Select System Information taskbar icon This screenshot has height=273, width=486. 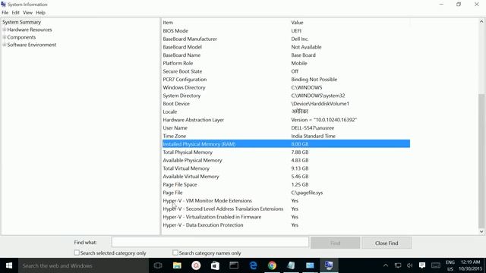(x=329, y=265)
